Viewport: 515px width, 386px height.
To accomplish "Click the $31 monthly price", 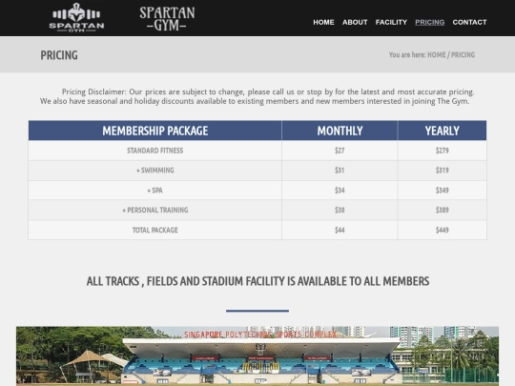I will 340,171.
